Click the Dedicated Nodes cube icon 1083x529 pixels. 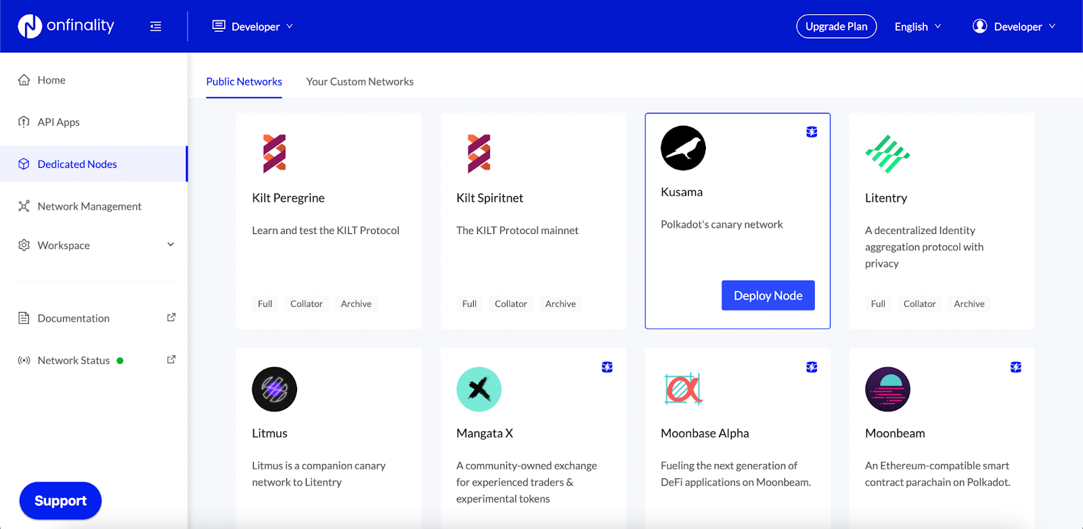click(24, 164)
